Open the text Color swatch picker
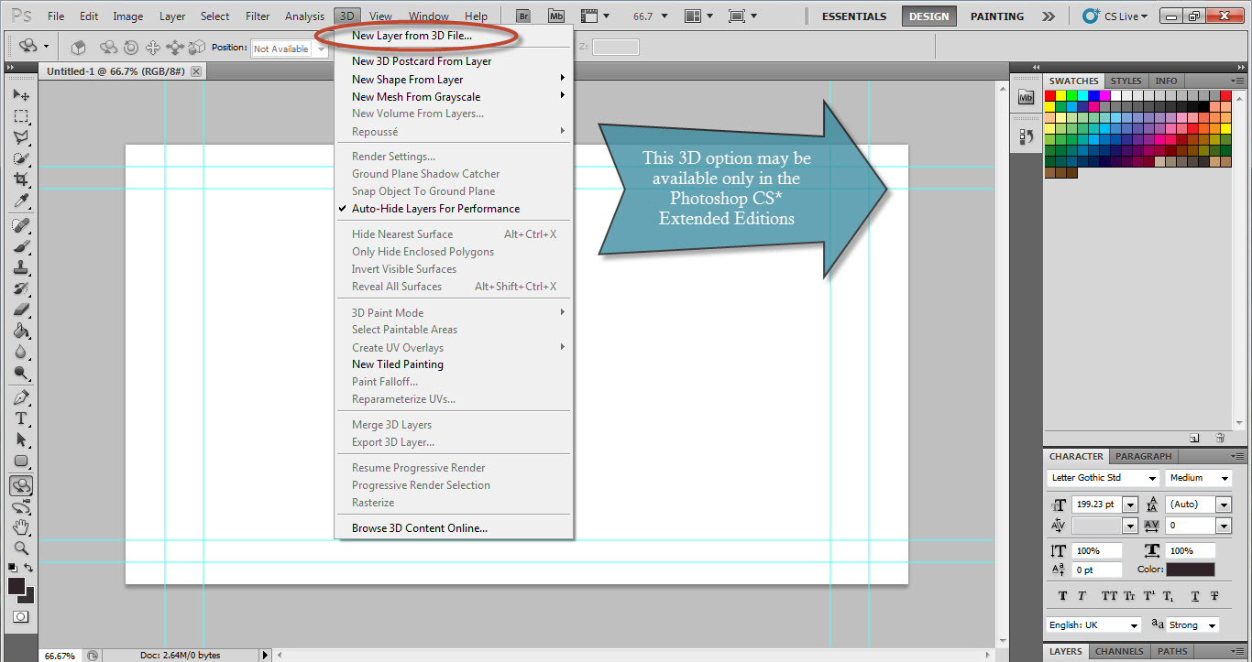The height and width of the screenshot is (662, 1252). (1191, 570)
